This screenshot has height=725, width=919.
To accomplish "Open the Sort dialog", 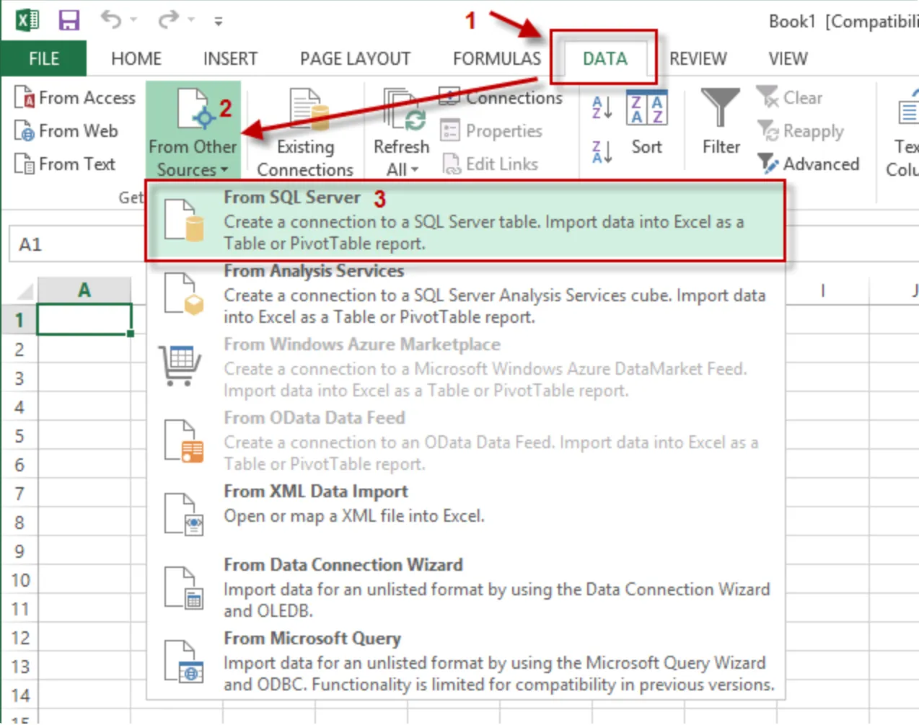I will click(646, 123).
